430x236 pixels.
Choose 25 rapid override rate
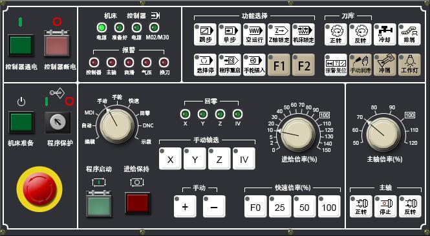coord(280,206)
